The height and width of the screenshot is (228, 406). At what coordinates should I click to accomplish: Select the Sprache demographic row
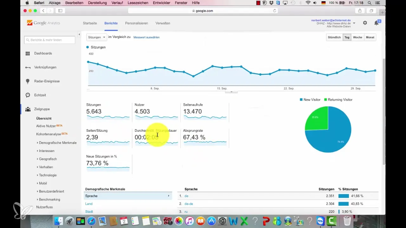(x=128, y=196)
